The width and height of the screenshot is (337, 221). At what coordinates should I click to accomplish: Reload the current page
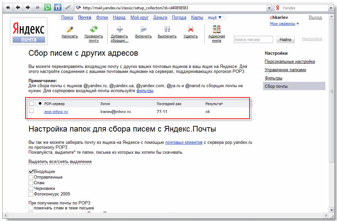click(47, 8)
